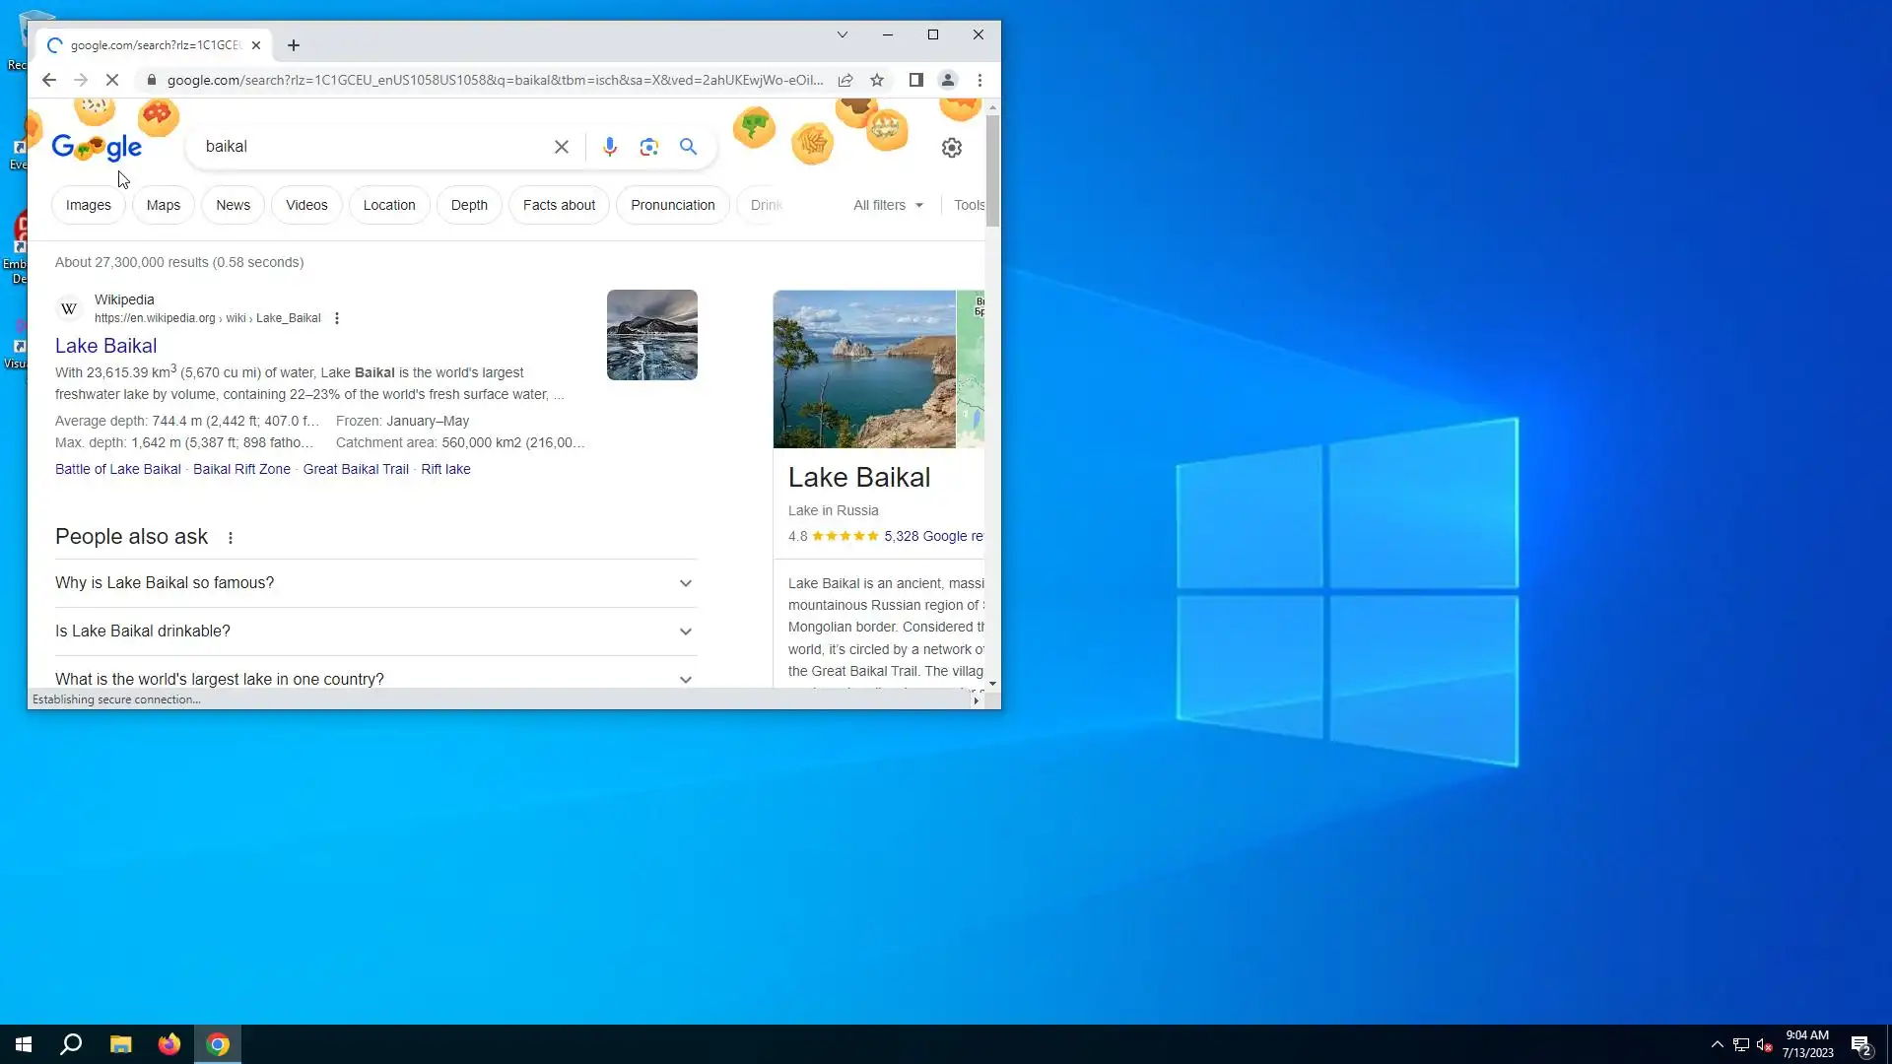
Task: Select the Maps filter chip
Action: (164, 205)
